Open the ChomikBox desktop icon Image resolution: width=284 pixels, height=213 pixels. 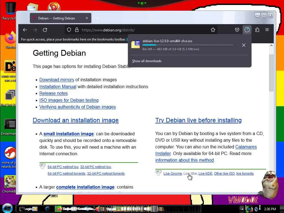pos(9,184)
